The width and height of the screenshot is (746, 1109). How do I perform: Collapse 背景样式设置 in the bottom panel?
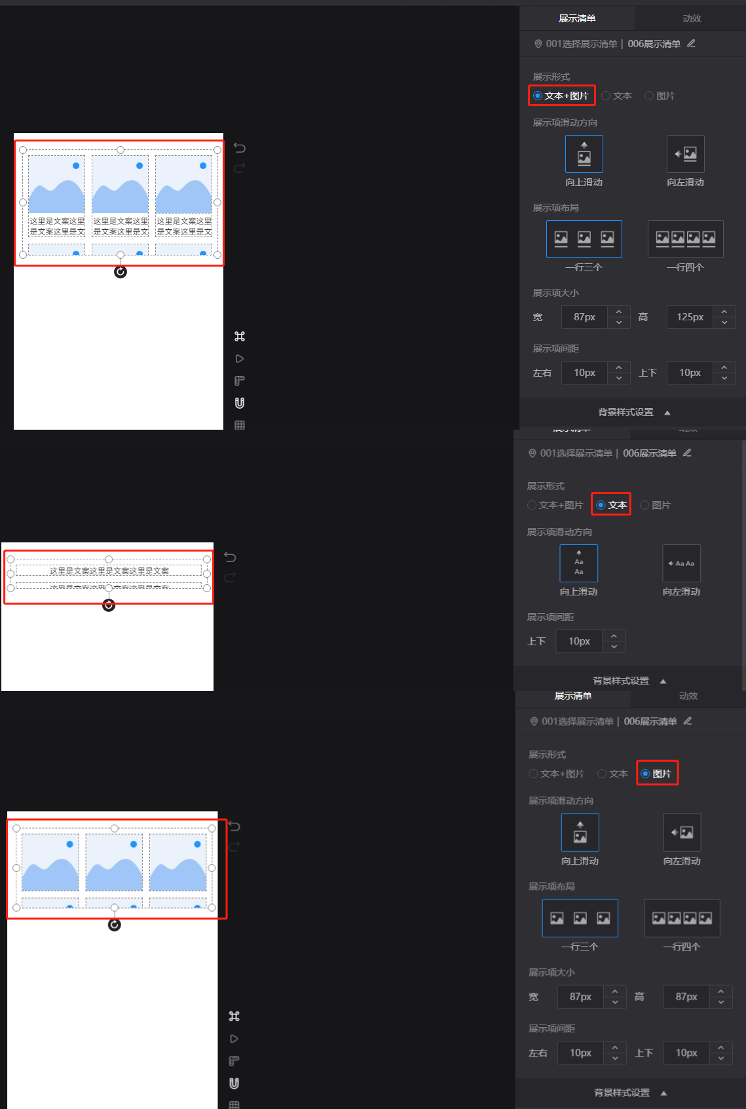pyautogui.click(x=630, y=1093)
